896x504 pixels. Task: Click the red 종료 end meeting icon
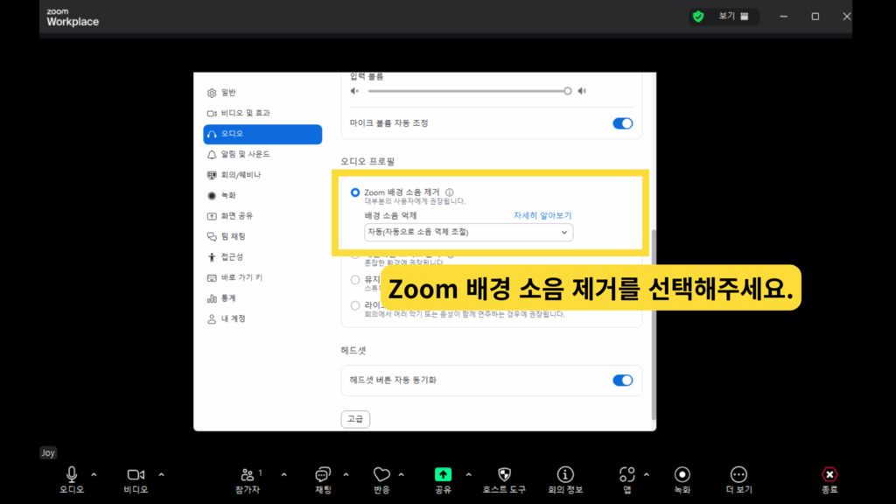click(829, 474)
